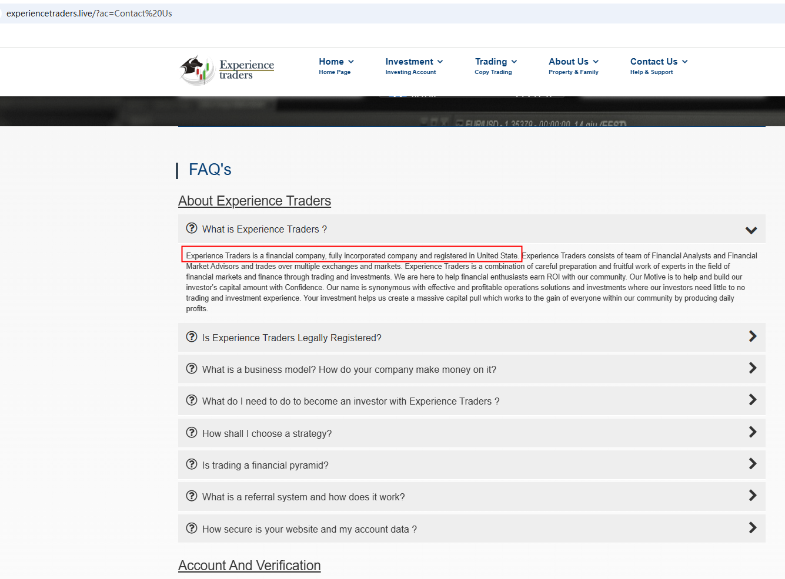Click question text 'What do I need to do to become an investor'
Screen dimensions: 785x579
pyautogui.click(x=351, y=401)
